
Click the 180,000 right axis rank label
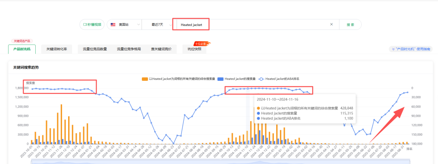tap(417, 144)
